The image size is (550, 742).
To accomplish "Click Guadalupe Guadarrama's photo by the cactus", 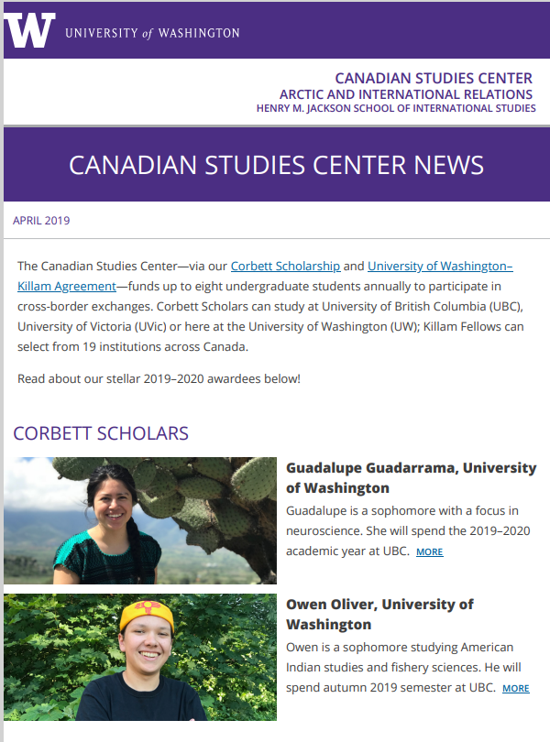I will tap(140, 520).
